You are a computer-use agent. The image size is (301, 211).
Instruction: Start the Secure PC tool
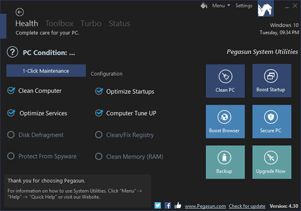[x=272, y=121]
